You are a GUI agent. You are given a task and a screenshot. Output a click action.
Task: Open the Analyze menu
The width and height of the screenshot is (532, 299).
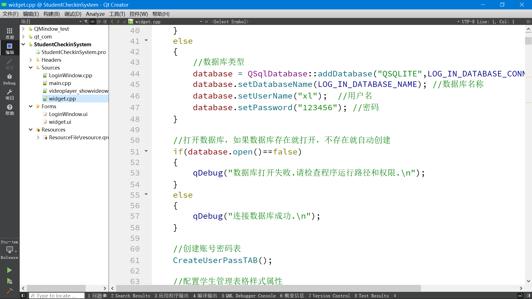(95, 14)
